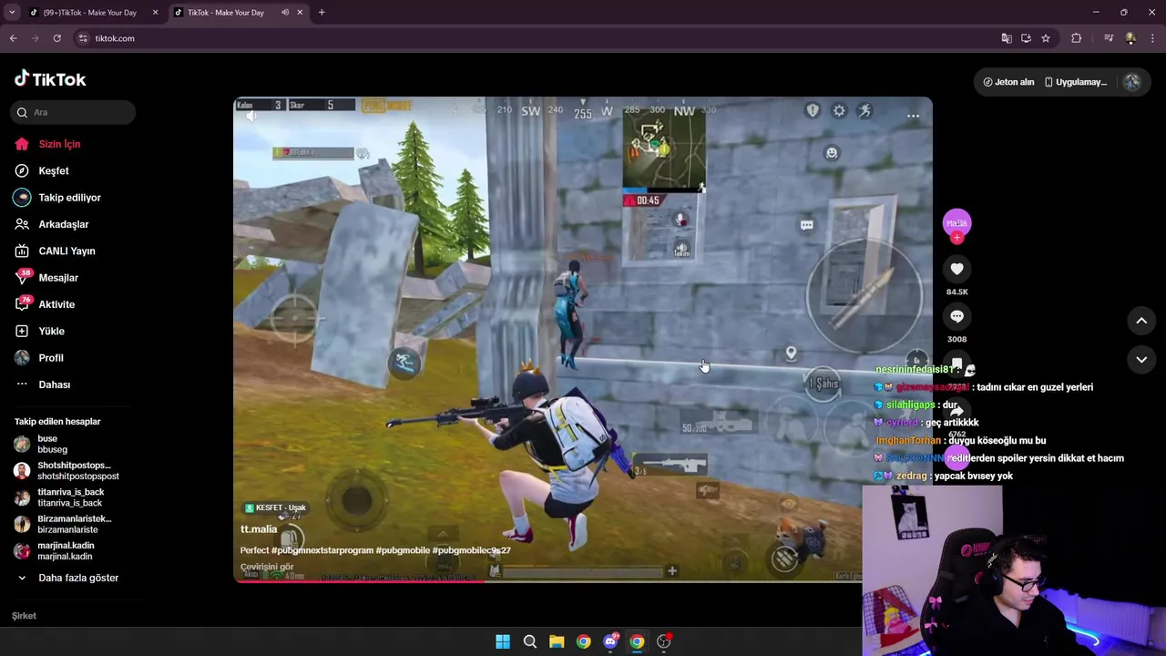View site information icon in address bar
The height and width of the screenshot is (656, 1166).
[83, 38]
